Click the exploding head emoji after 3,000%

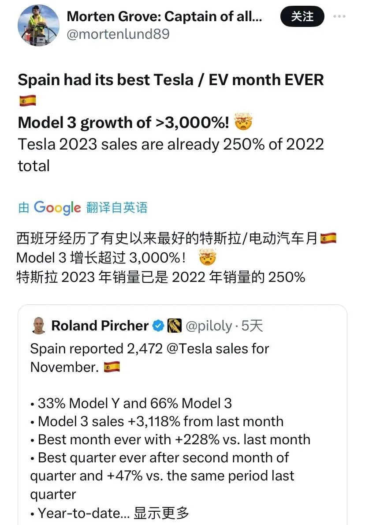tap(243, 121)
